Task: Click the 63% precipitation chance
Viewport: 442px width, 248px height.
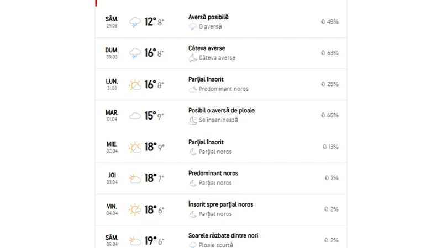Action: point(333,53)
